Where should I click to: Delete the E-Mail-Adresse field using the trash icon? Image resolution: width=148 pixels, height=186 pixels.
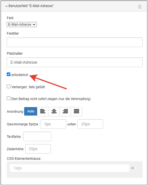(140, 6)
